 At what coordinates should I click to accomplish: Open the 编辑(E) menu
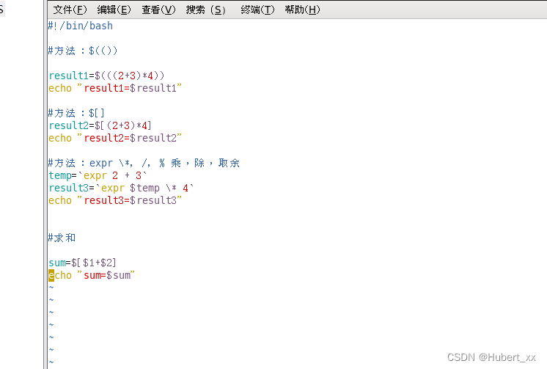coord(114,10)
